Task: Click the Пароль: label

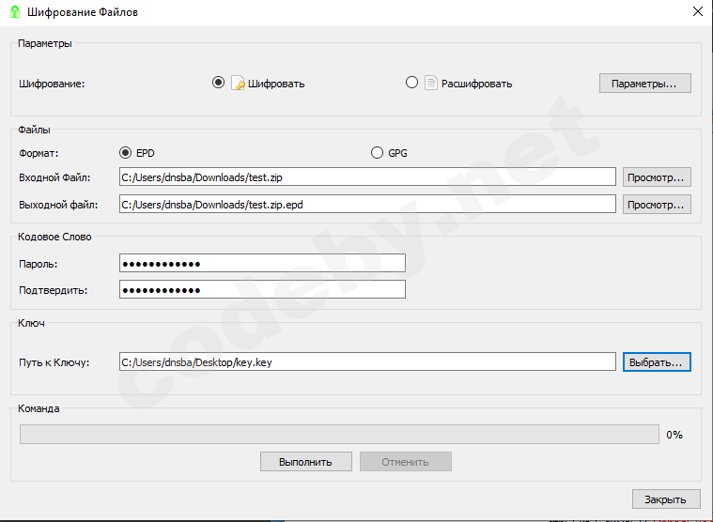Action: [39, 264]
